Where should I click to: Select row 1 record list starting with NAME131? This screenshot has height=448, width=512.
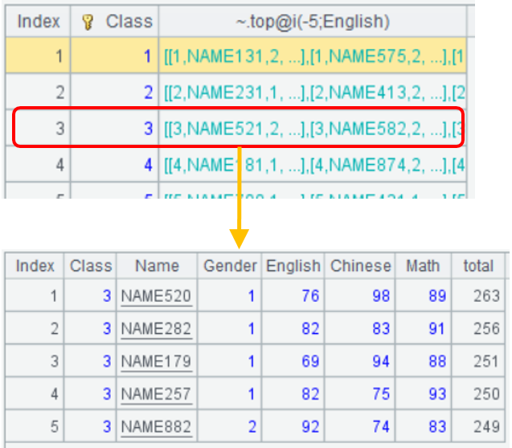click(313, 56)
